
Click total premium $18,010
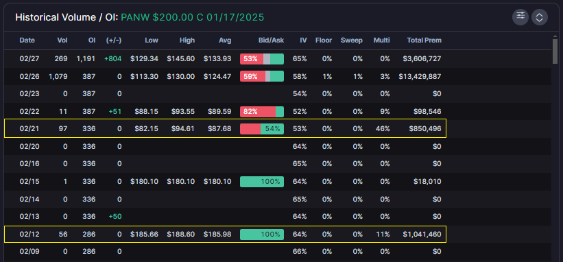(427, 182)
